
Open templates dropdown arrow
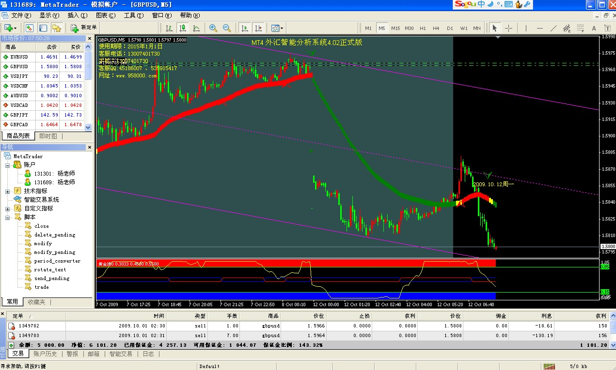[282, 28]
